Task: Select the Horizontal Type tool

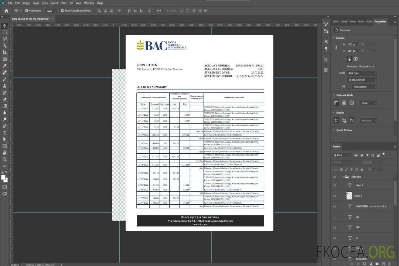Action: pos(4,133)
